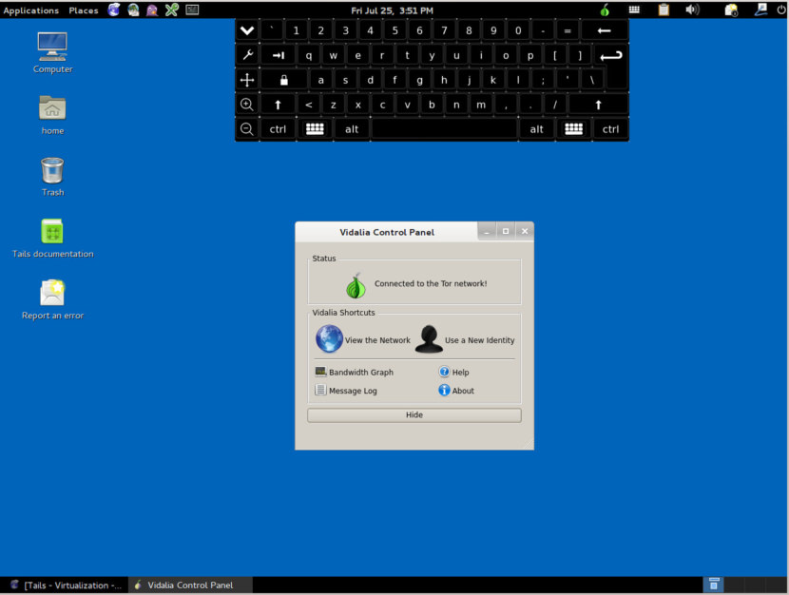The height and width of the screenshot is (595, 789).
Task: Select the Vidalia Control Panel taskbar button
Action: click(190, 585)
